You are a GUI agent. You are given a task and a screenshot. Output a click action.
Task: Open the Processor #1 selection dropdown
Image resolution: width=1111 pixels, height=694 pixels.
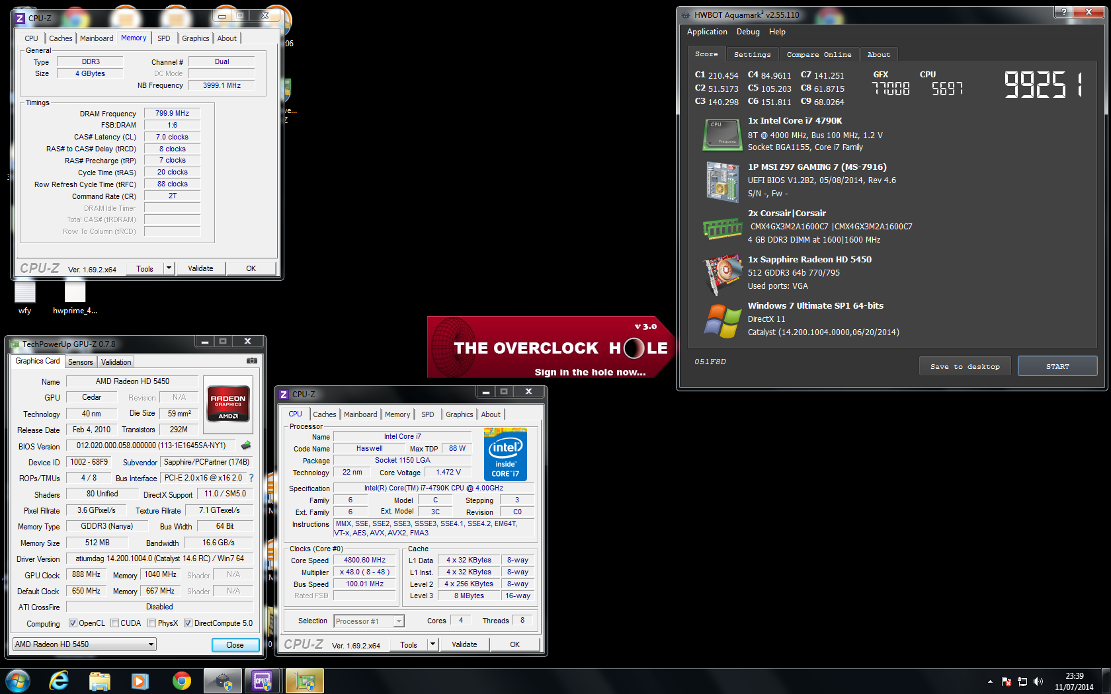pyautogui.click(x=369, y=621)
